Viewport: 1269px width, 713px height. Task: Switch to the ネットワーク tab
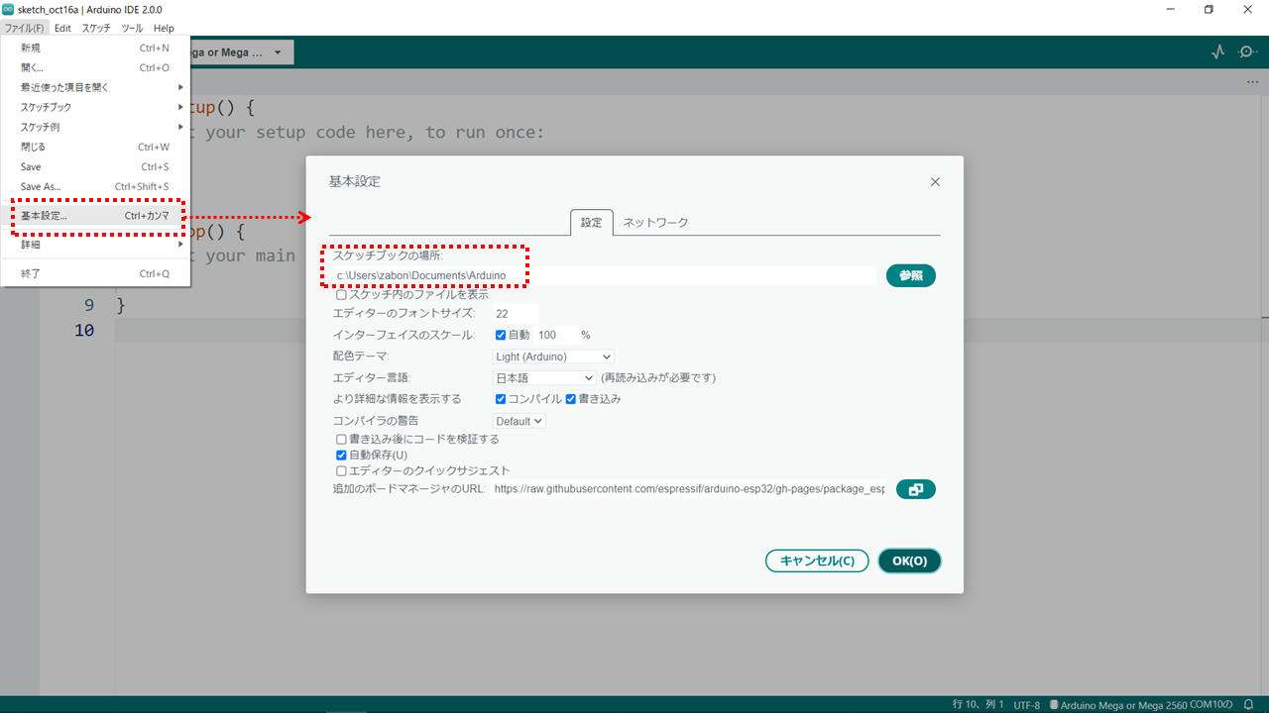pos(655,223)
